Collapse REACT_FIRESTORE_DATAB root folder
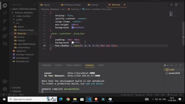Image resolution: width=185 pixels, height=104 pixels. [x=24, y=9]
